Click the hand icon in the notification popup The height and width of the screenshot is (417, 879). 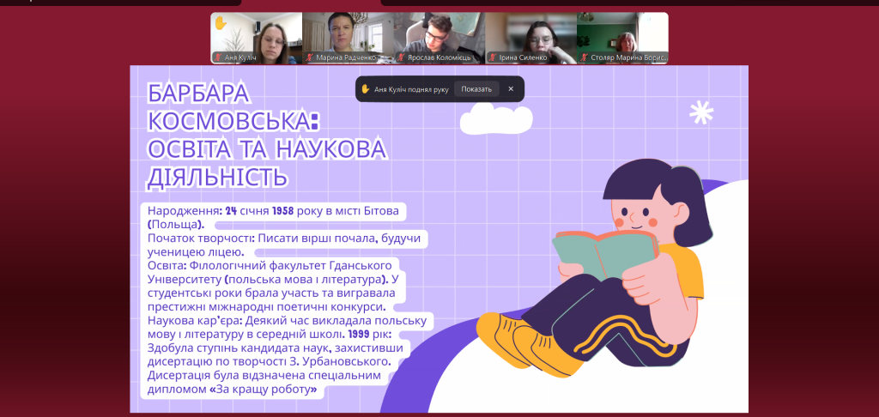tap(365, 88)
